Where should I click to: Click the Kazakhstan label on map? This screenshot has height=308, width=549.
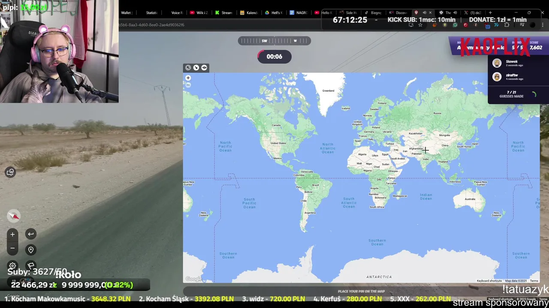coord(415,133)
